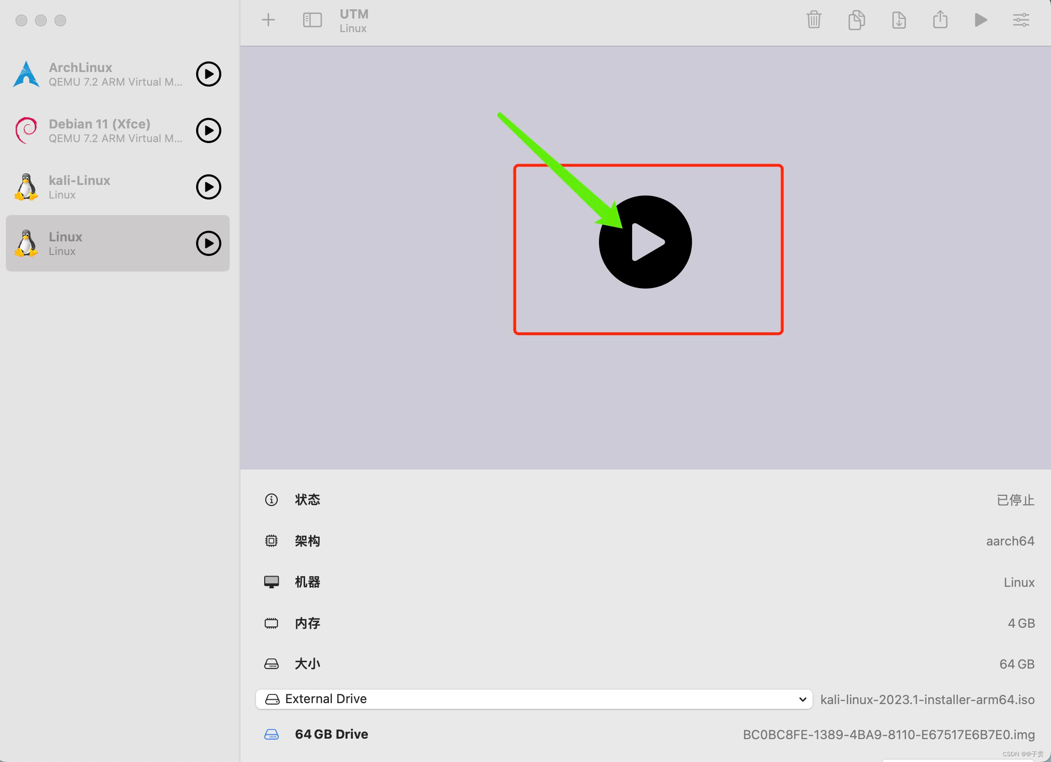Click the 4 GB memory value
Screen dimensions: 1051x762
1021,623
